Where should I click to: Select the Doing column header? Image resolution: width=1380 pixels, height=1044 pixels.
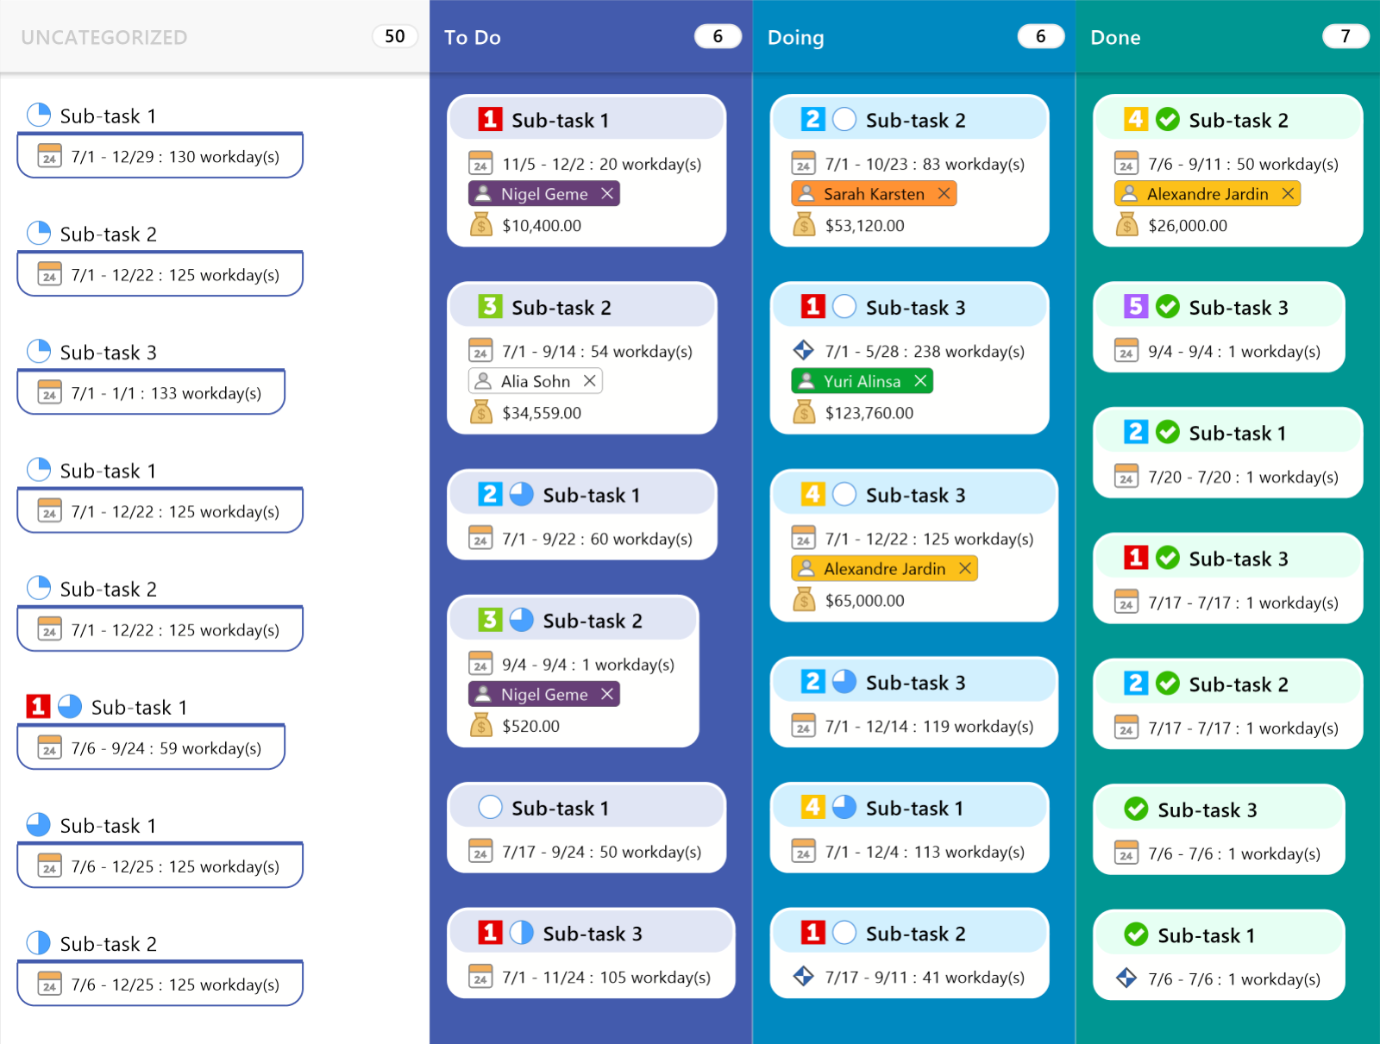point(795,37)
